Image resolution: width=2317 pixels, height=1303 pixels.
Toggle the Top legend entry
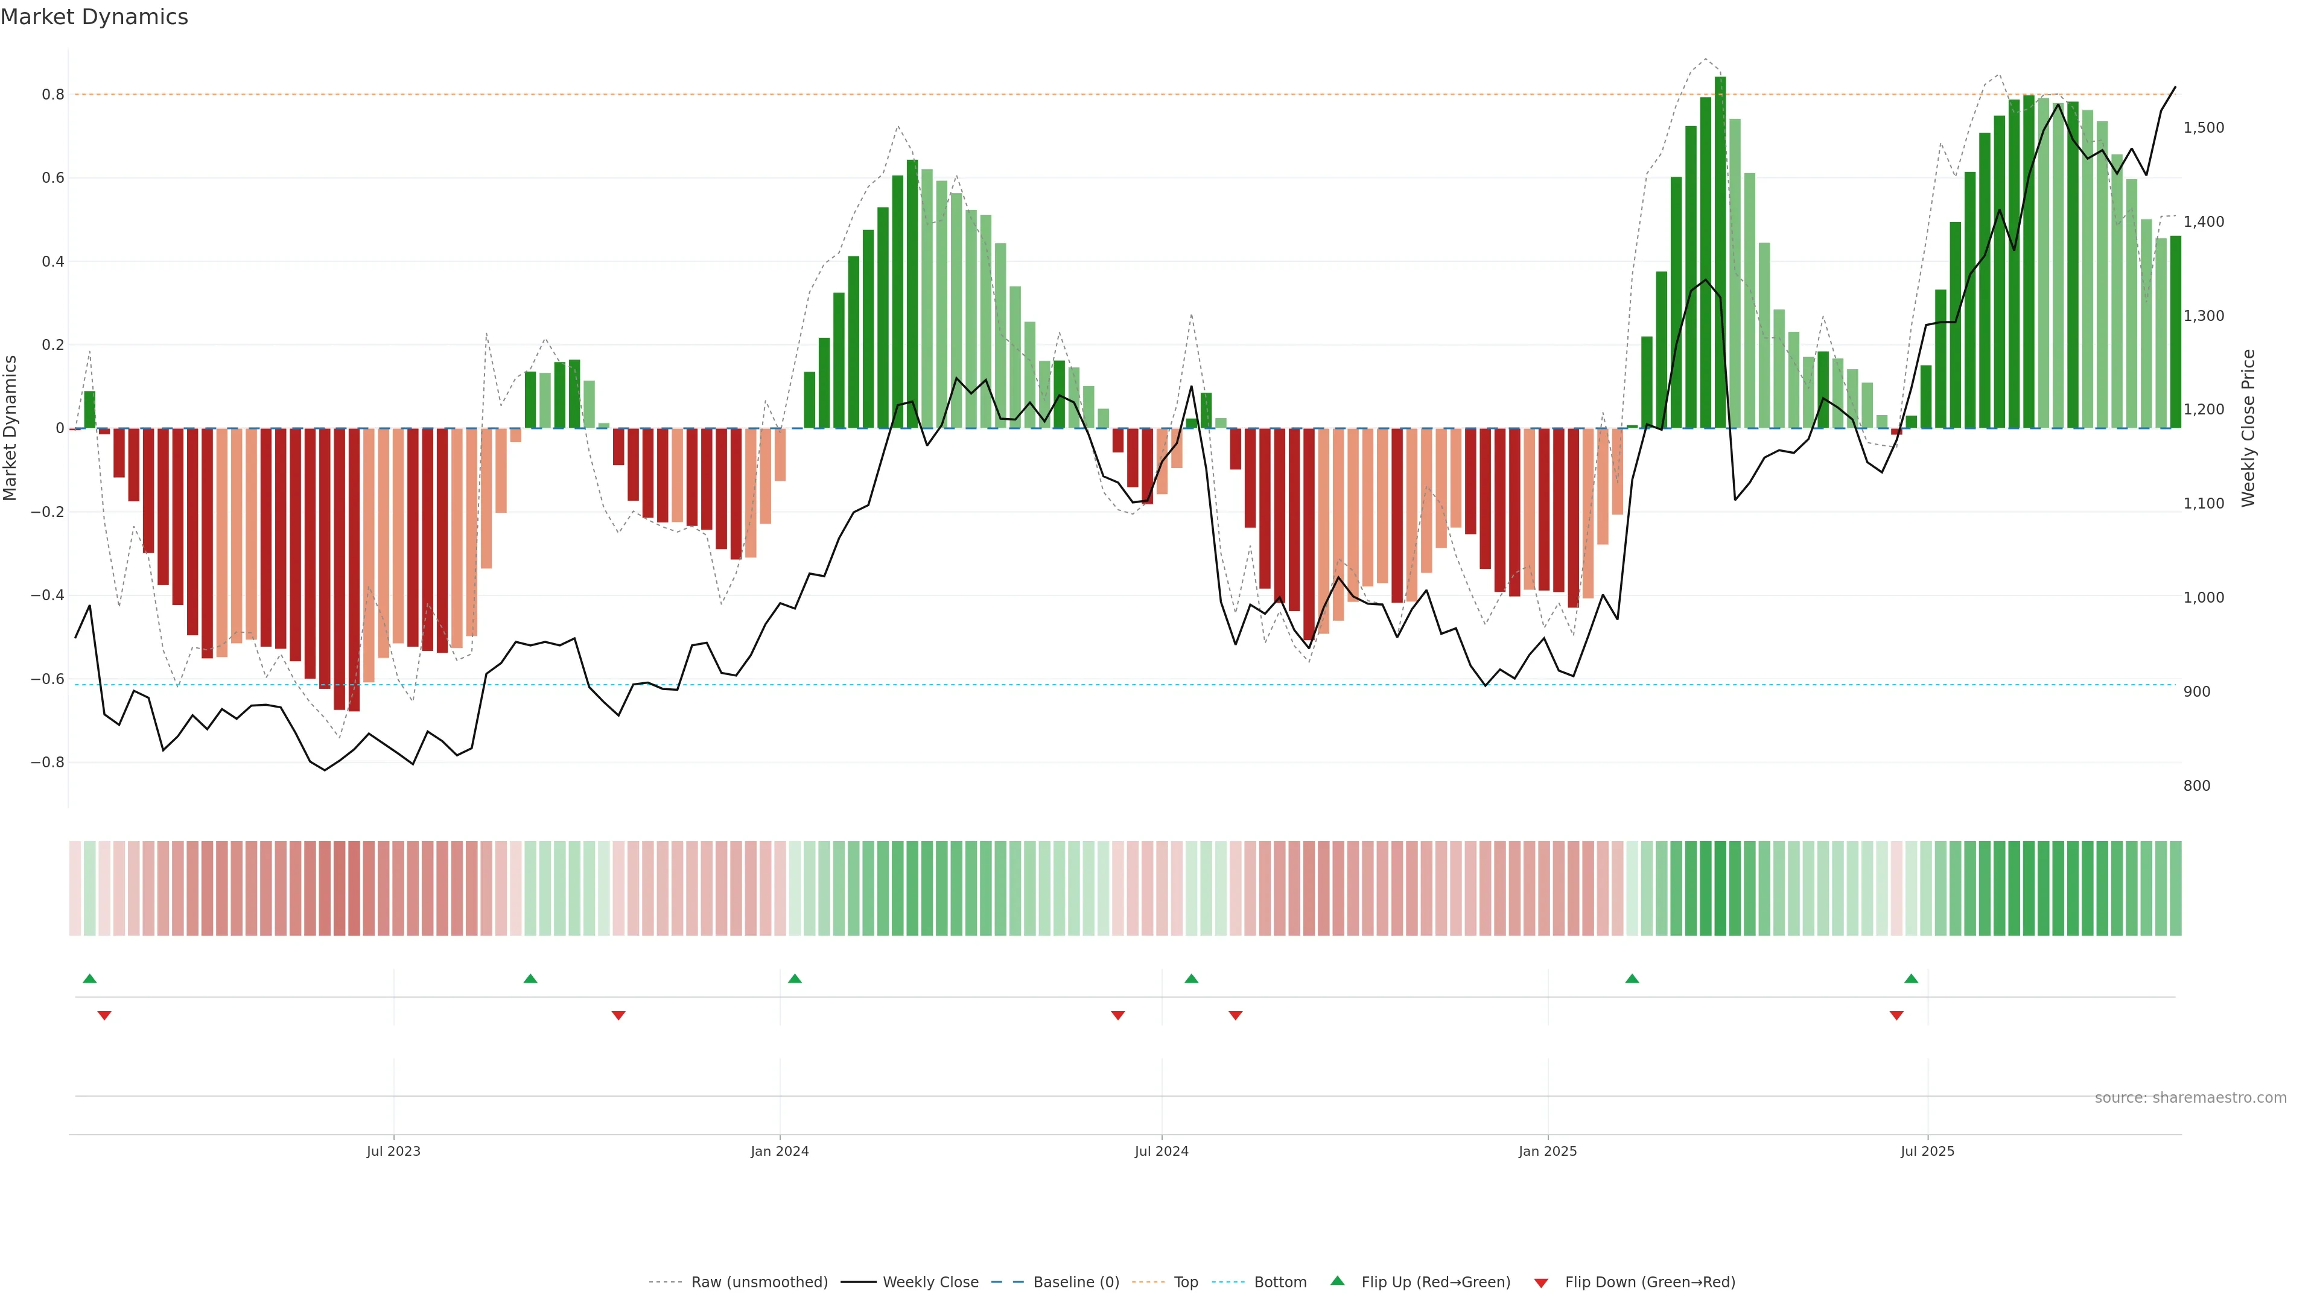(1186, 1282)
